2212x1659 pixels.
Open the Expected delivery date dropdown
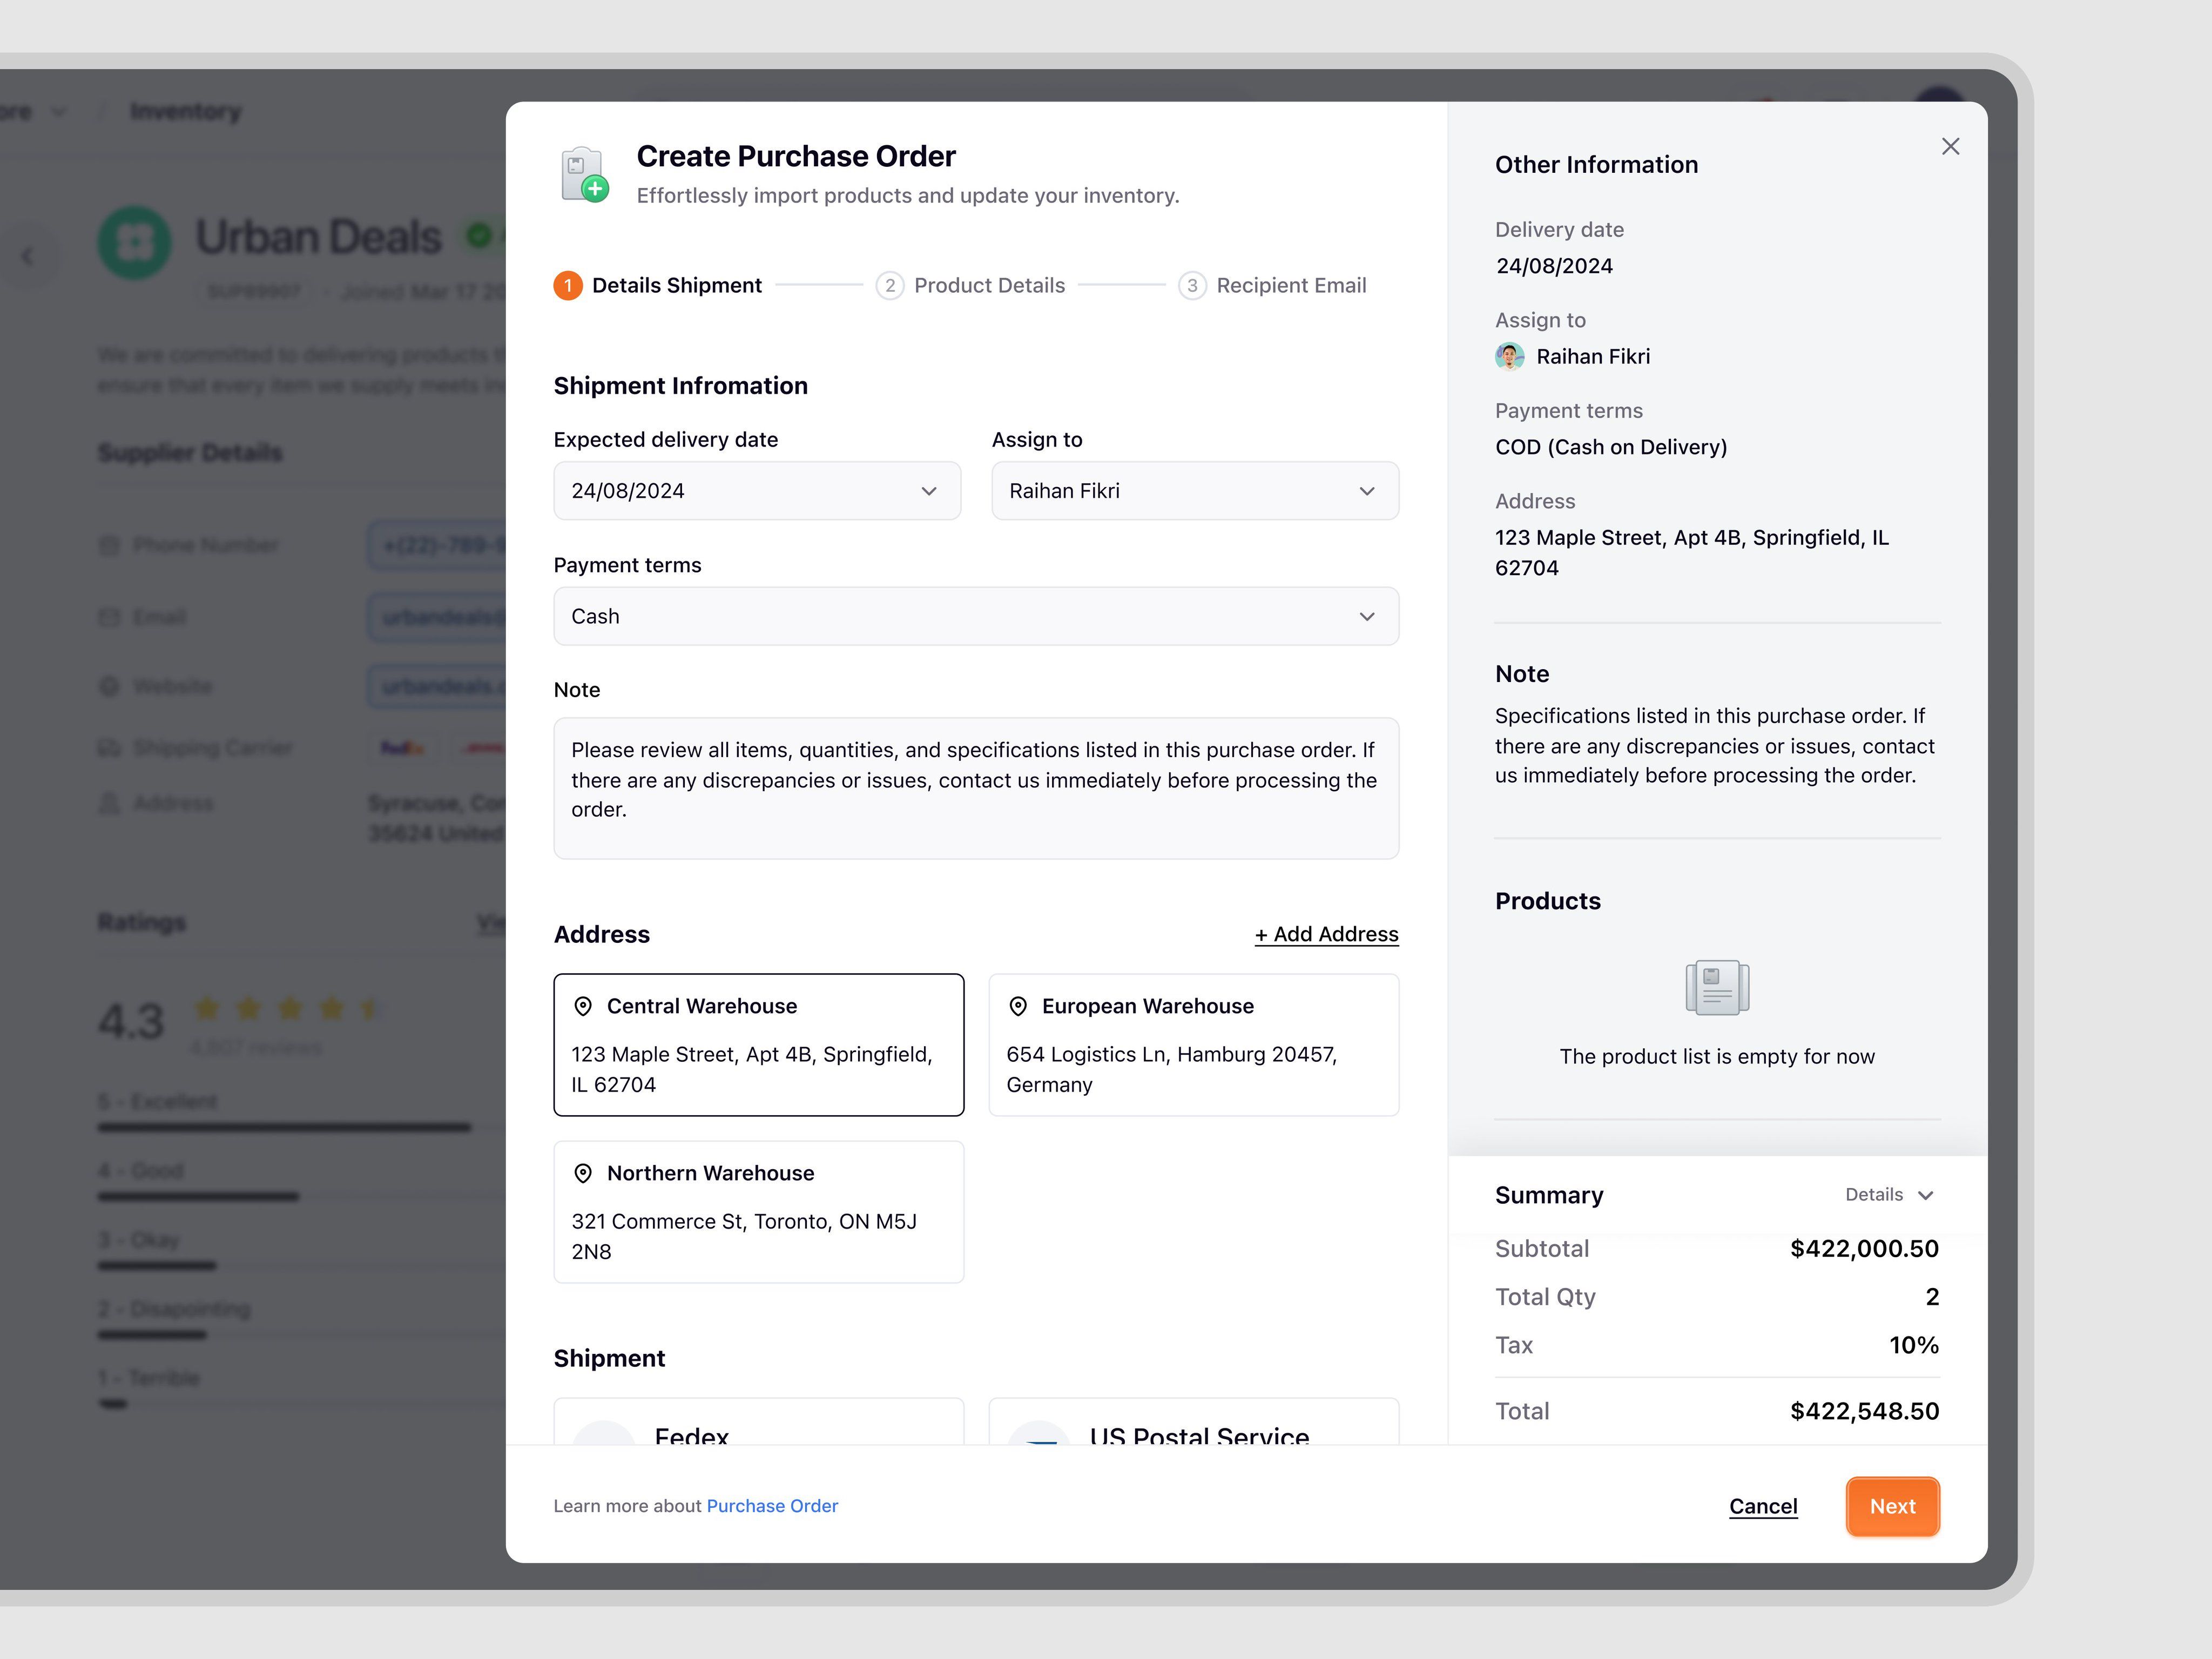click(757, 491)
